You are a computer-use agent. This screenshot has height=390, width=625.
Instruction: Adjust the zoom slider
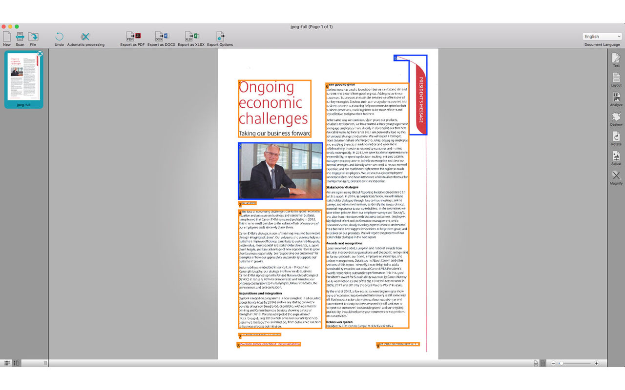click(575, 363)
